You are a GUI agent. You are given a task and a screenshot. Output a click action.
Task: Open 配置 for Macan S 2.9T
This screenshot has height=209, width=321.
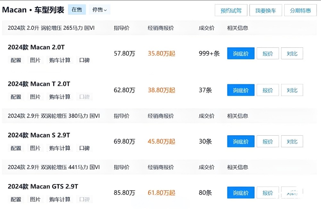tap(16, 148)
